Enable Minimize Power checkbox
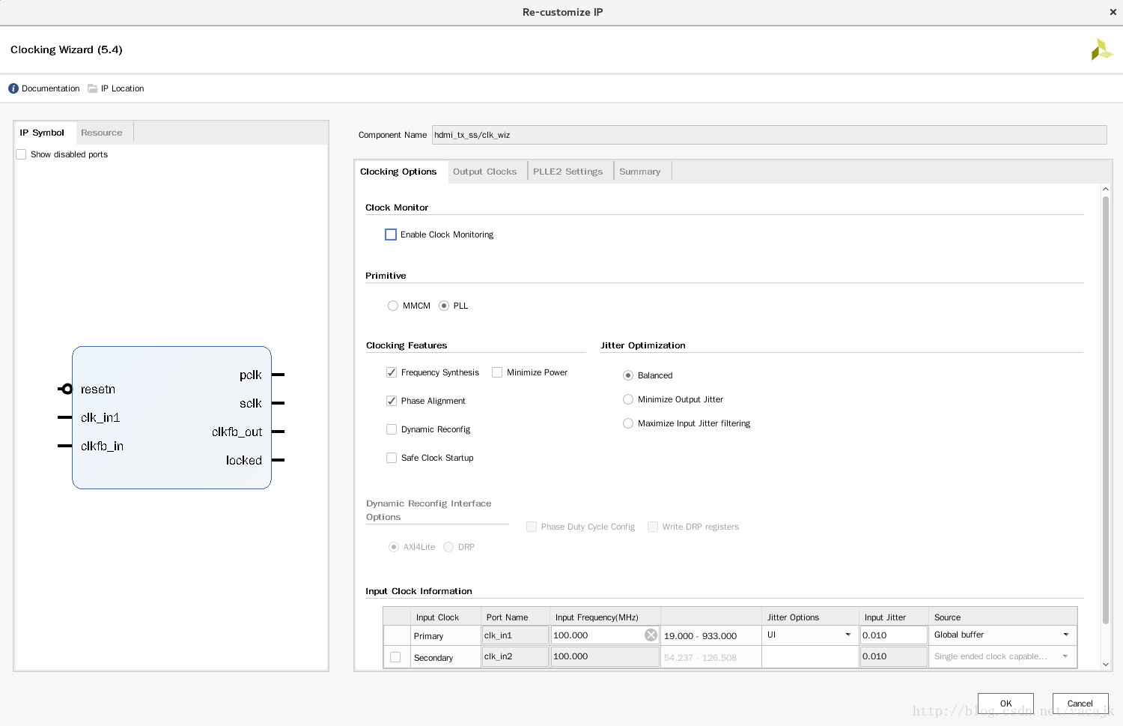 [497, 372]
